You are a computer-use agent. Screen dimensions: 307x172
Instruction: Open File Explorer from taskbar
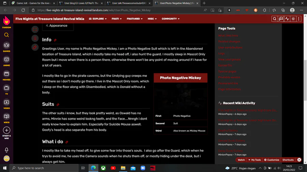click(x=123, y=168)
